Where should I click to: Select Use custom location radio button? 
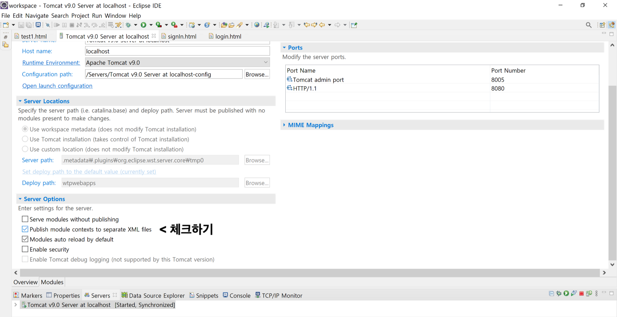25,149
